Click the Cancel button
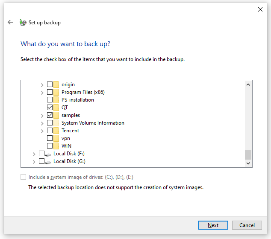Image resolution: width=271 pixels, height=239 pixels. click(247, 225)
